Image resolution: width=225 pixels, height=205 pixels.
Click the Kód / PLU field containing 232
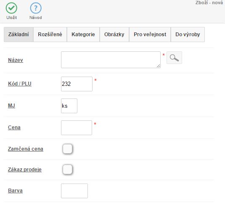click(77, 84)
